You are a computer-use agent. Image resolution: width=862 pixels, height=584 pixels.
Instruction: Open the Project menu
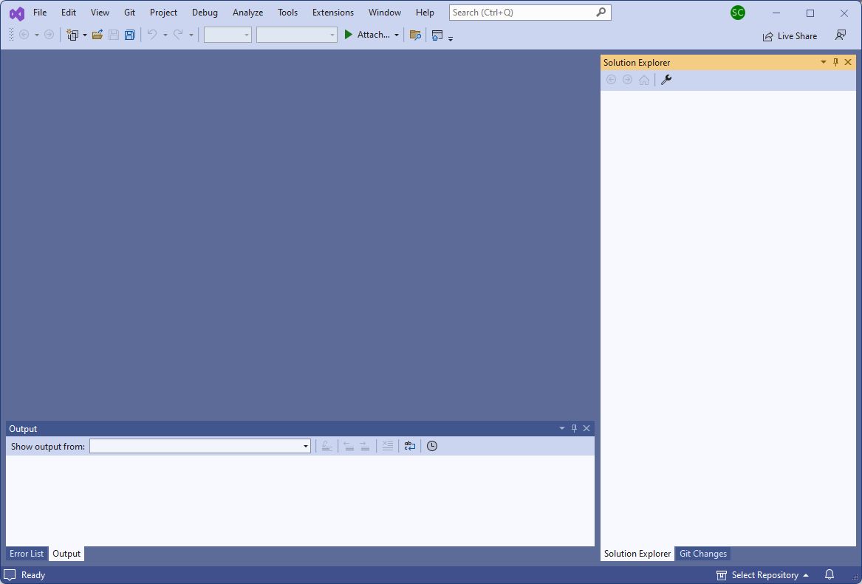(x=163, y=12)
